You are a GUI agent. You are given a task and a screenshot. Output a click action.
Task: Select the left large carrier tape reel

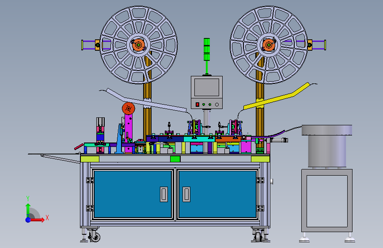[139, 45]
